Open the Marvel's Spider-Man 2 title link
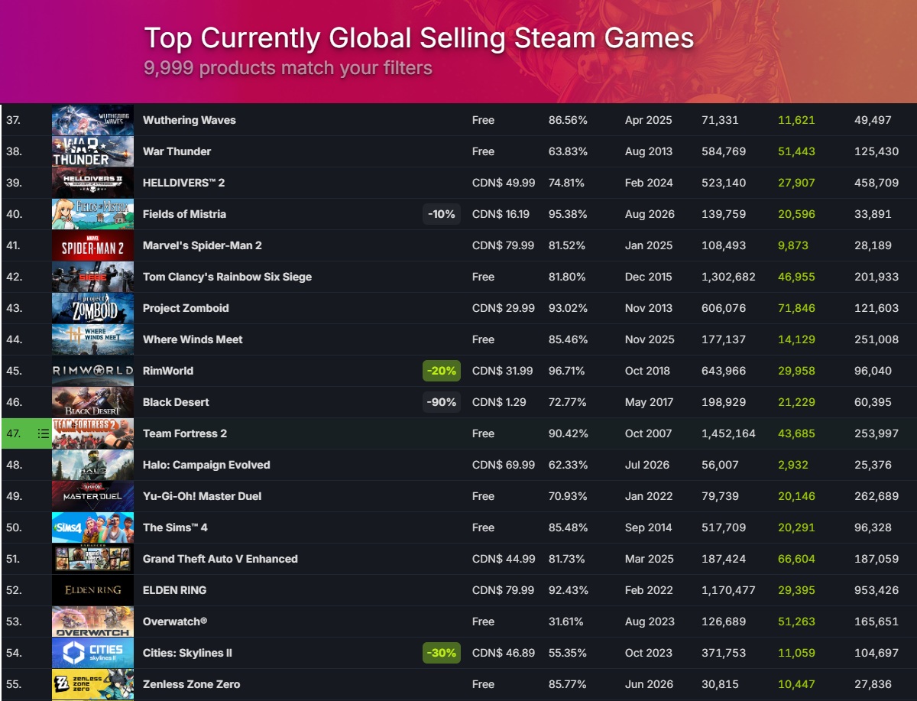Viewport: 917px width, 701px height. [x=202, y=245]
